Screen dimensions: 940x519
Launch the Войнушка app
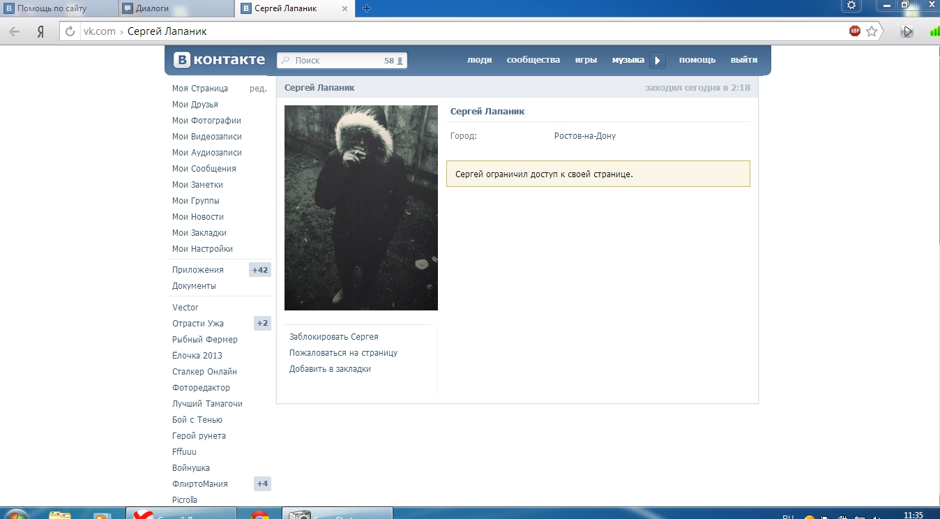191,468
